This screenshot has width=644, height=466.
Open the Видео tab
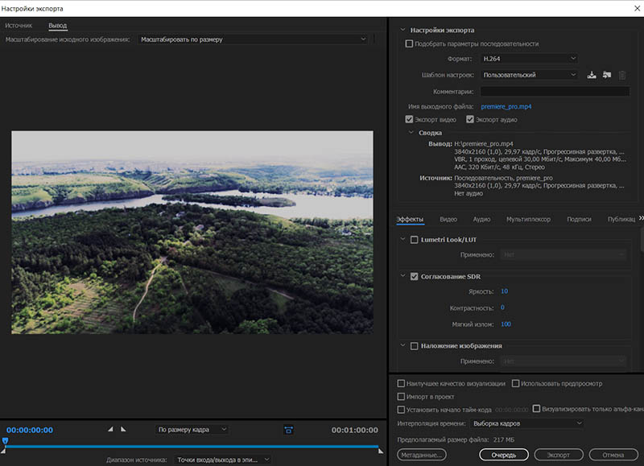(448, 219)
